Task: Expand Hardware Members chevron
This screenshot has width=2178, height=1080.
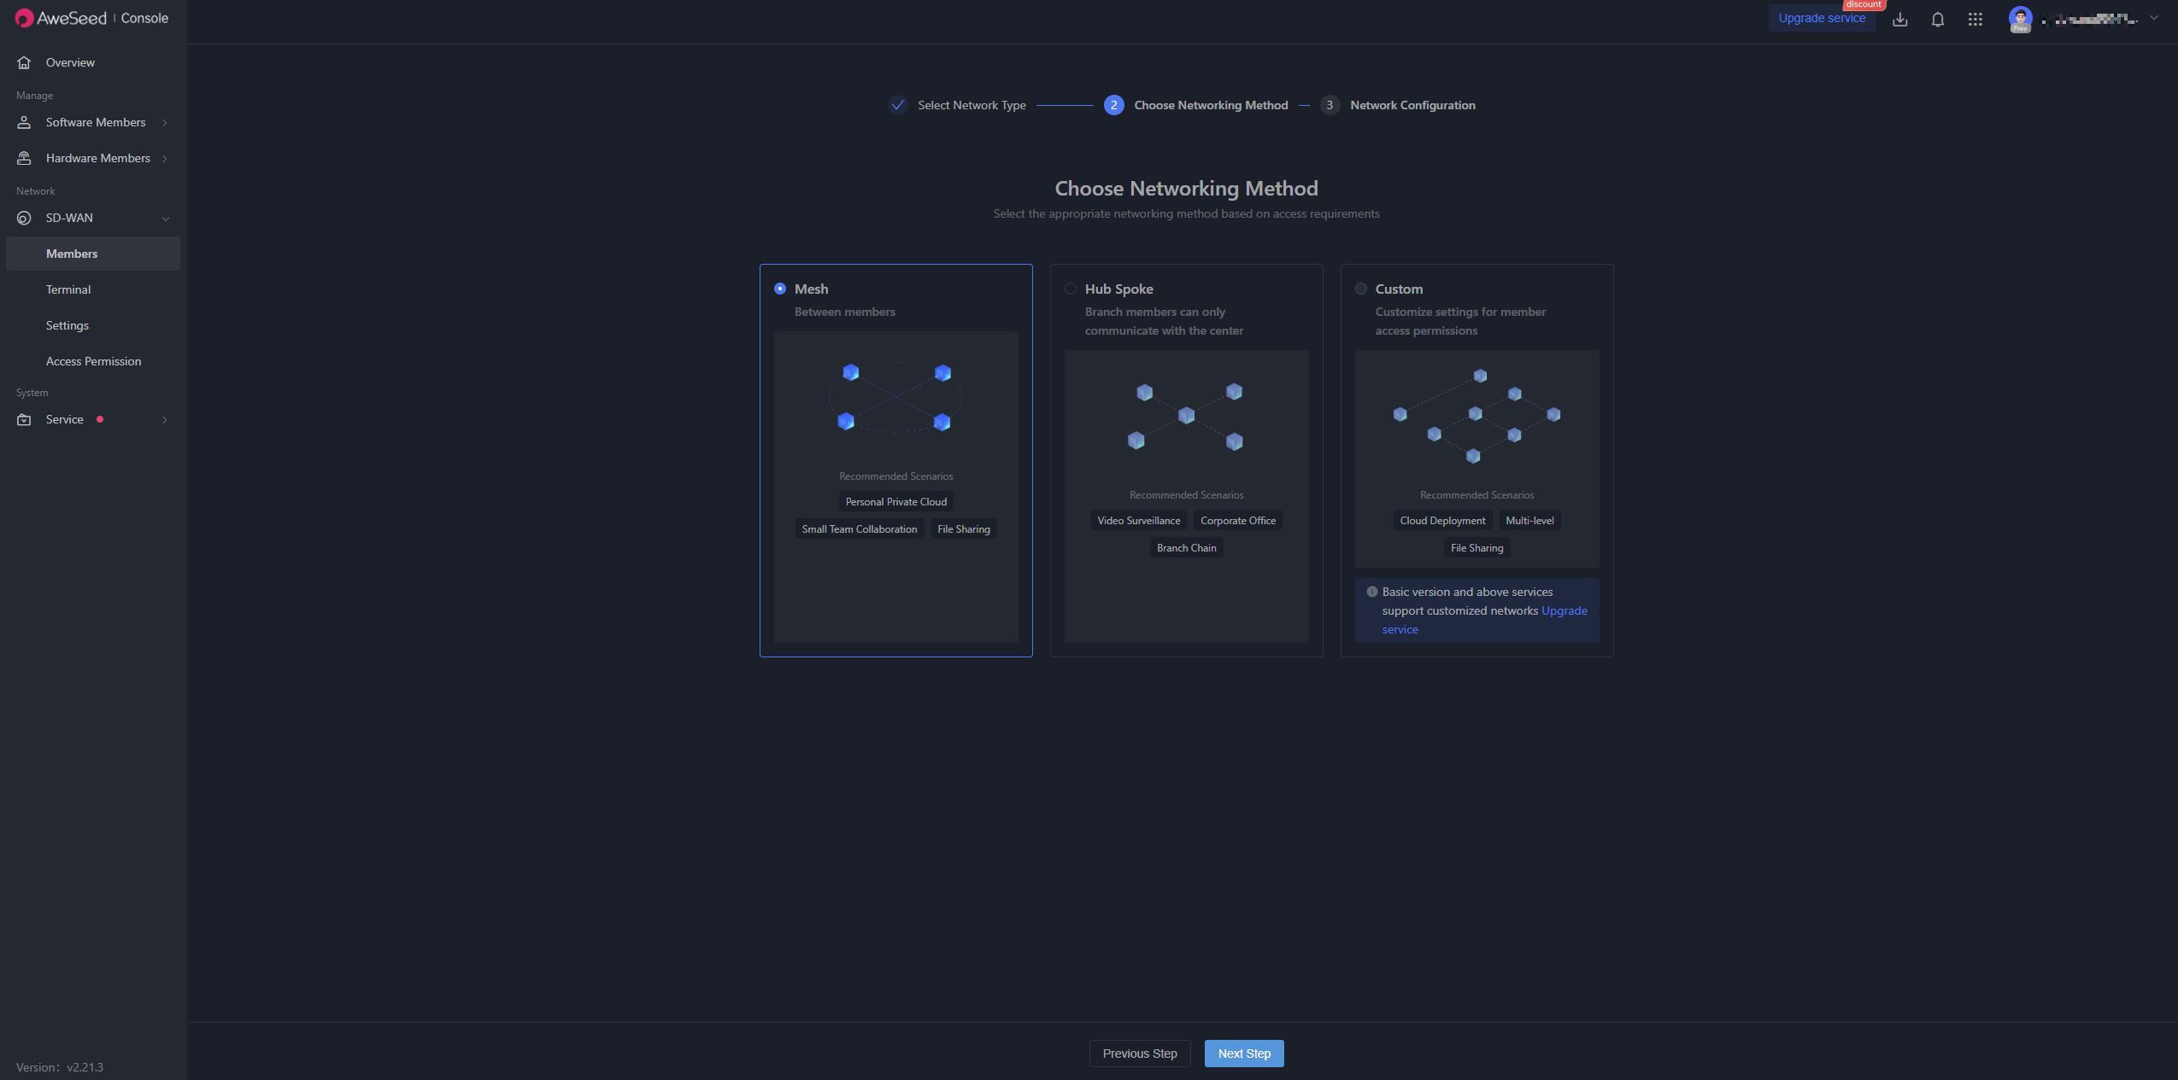Action: tap(164, 159)
